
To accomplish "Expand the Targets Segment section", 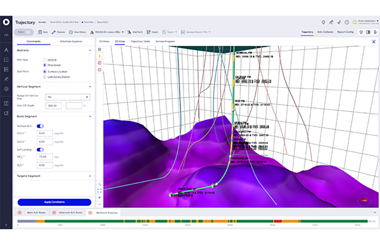I will [x=90, y=176].
